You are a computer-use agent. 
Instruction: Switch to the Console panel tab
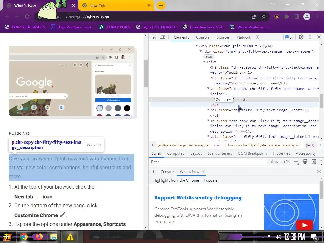pos(203,37)
